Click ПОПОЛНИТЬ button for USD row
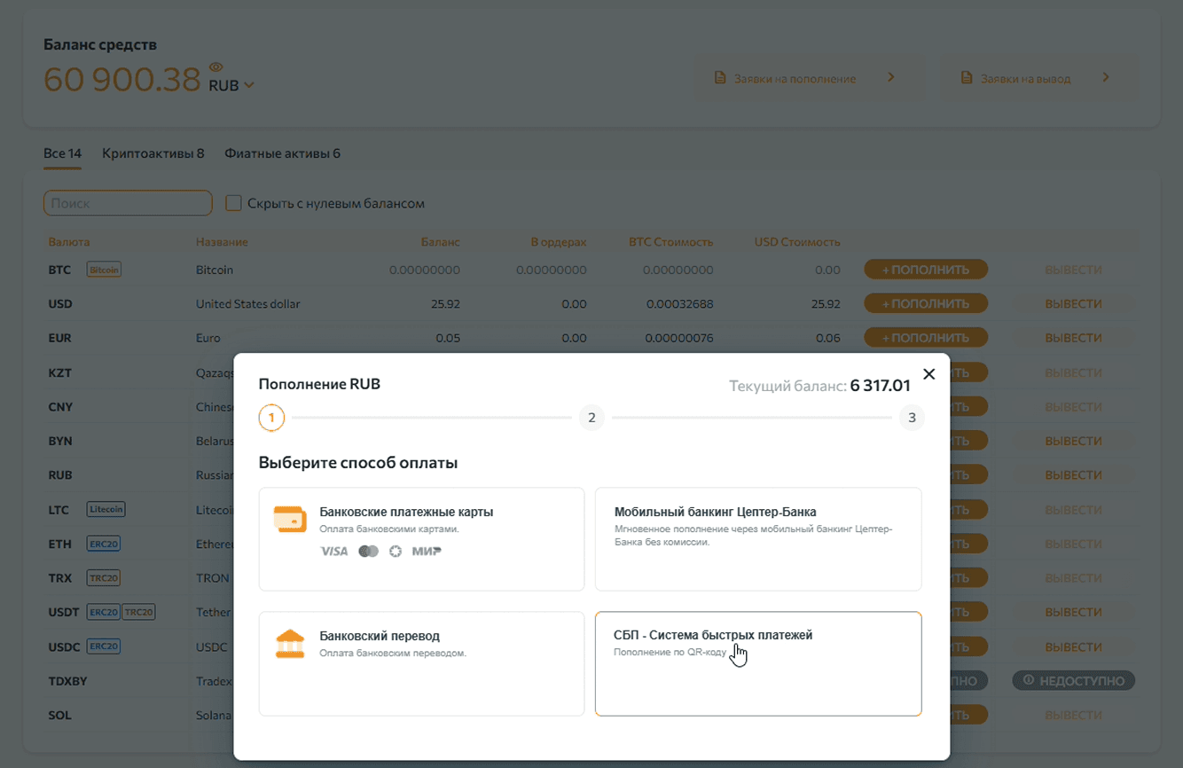This screenshot has height=768, width=1183. point(926,304)
